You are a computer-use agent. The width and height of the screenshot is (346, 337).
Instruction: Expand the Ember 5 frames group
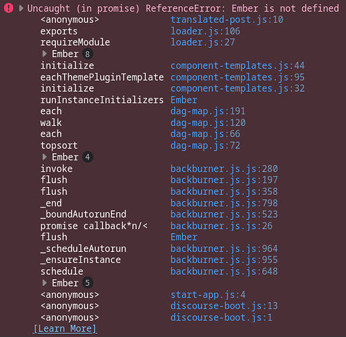tap(45, 282)
